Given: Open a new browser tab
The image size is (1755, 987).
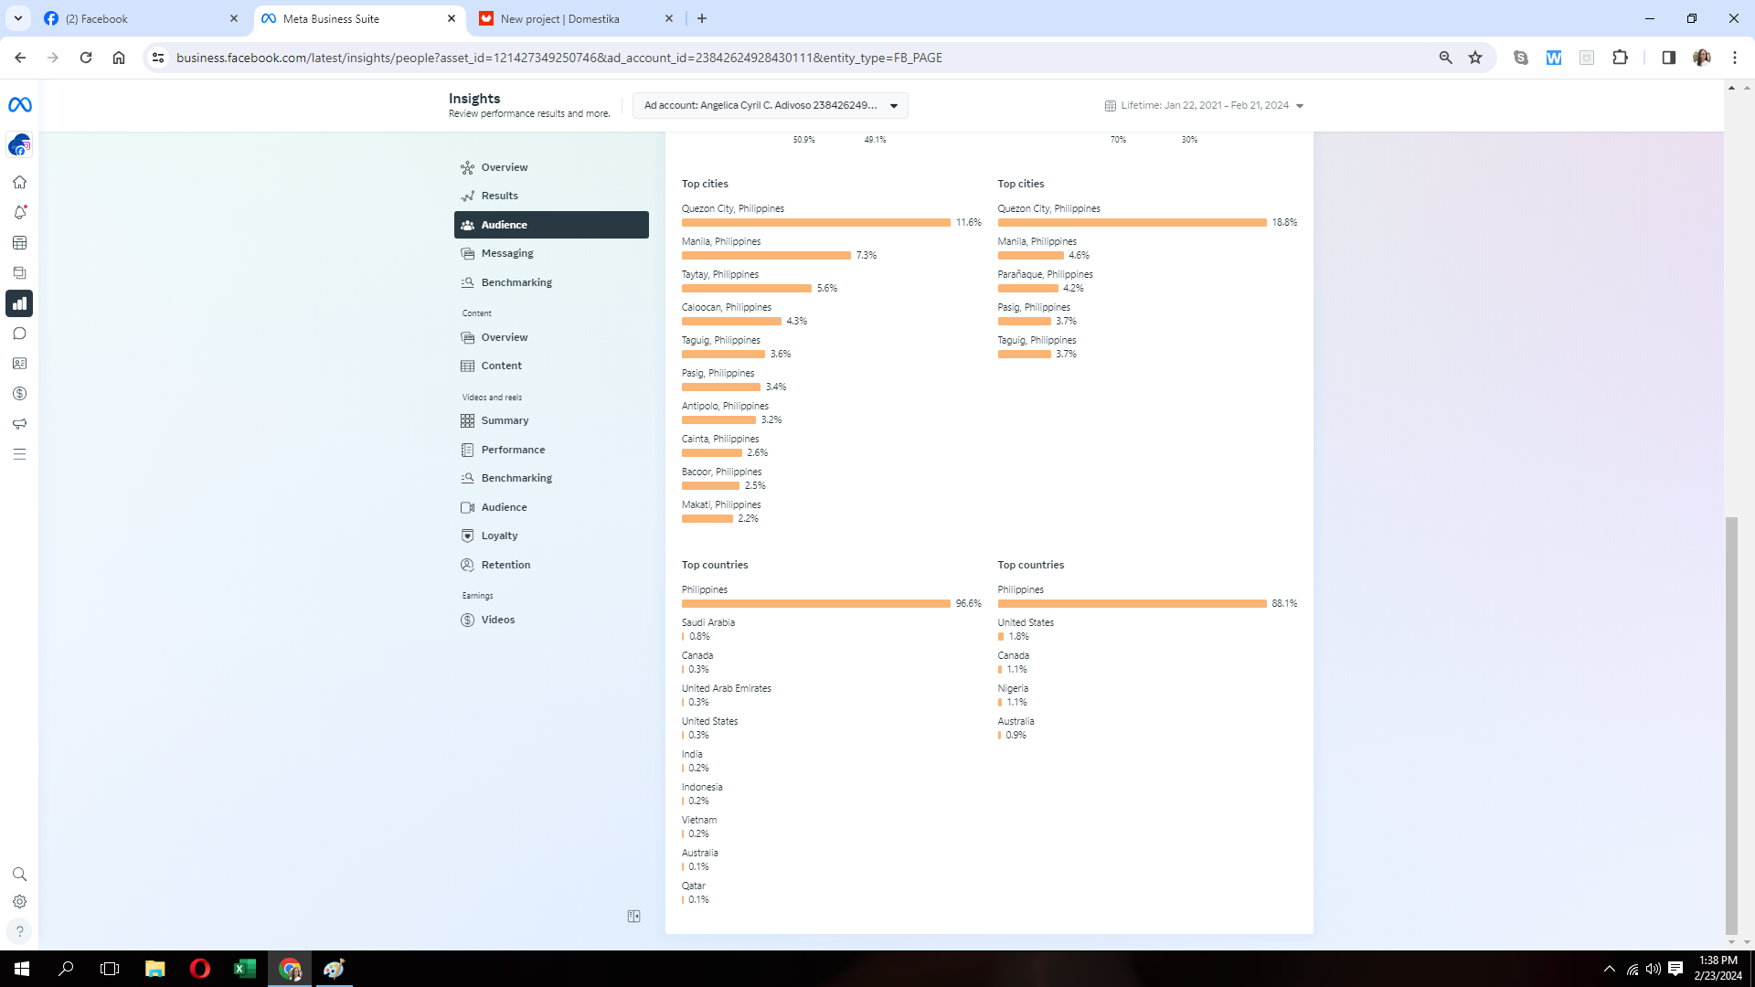Looking at the screenshot, I should click(702, 18).
